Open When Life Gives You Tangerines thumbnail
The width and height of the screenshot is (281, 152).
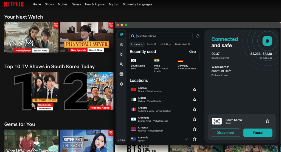click(31, 141)
